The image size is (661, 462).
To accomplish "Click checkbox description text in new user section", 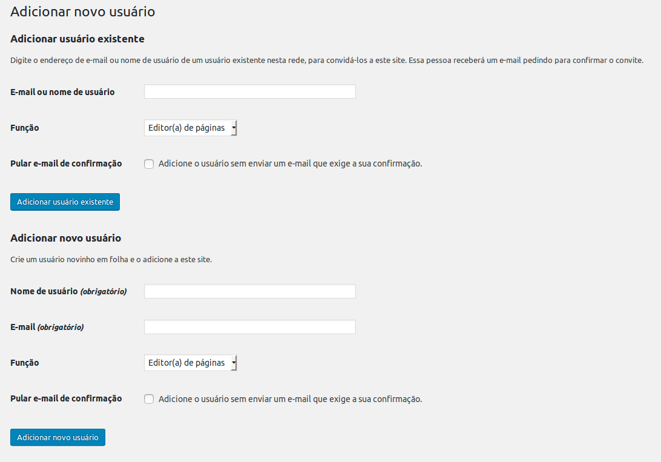I will pyautogui.click(x=290, y=399).
